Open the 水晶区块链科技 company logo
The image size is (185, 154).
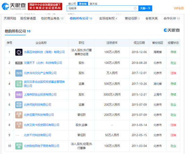pyautogui.click(x=19, y=52)
